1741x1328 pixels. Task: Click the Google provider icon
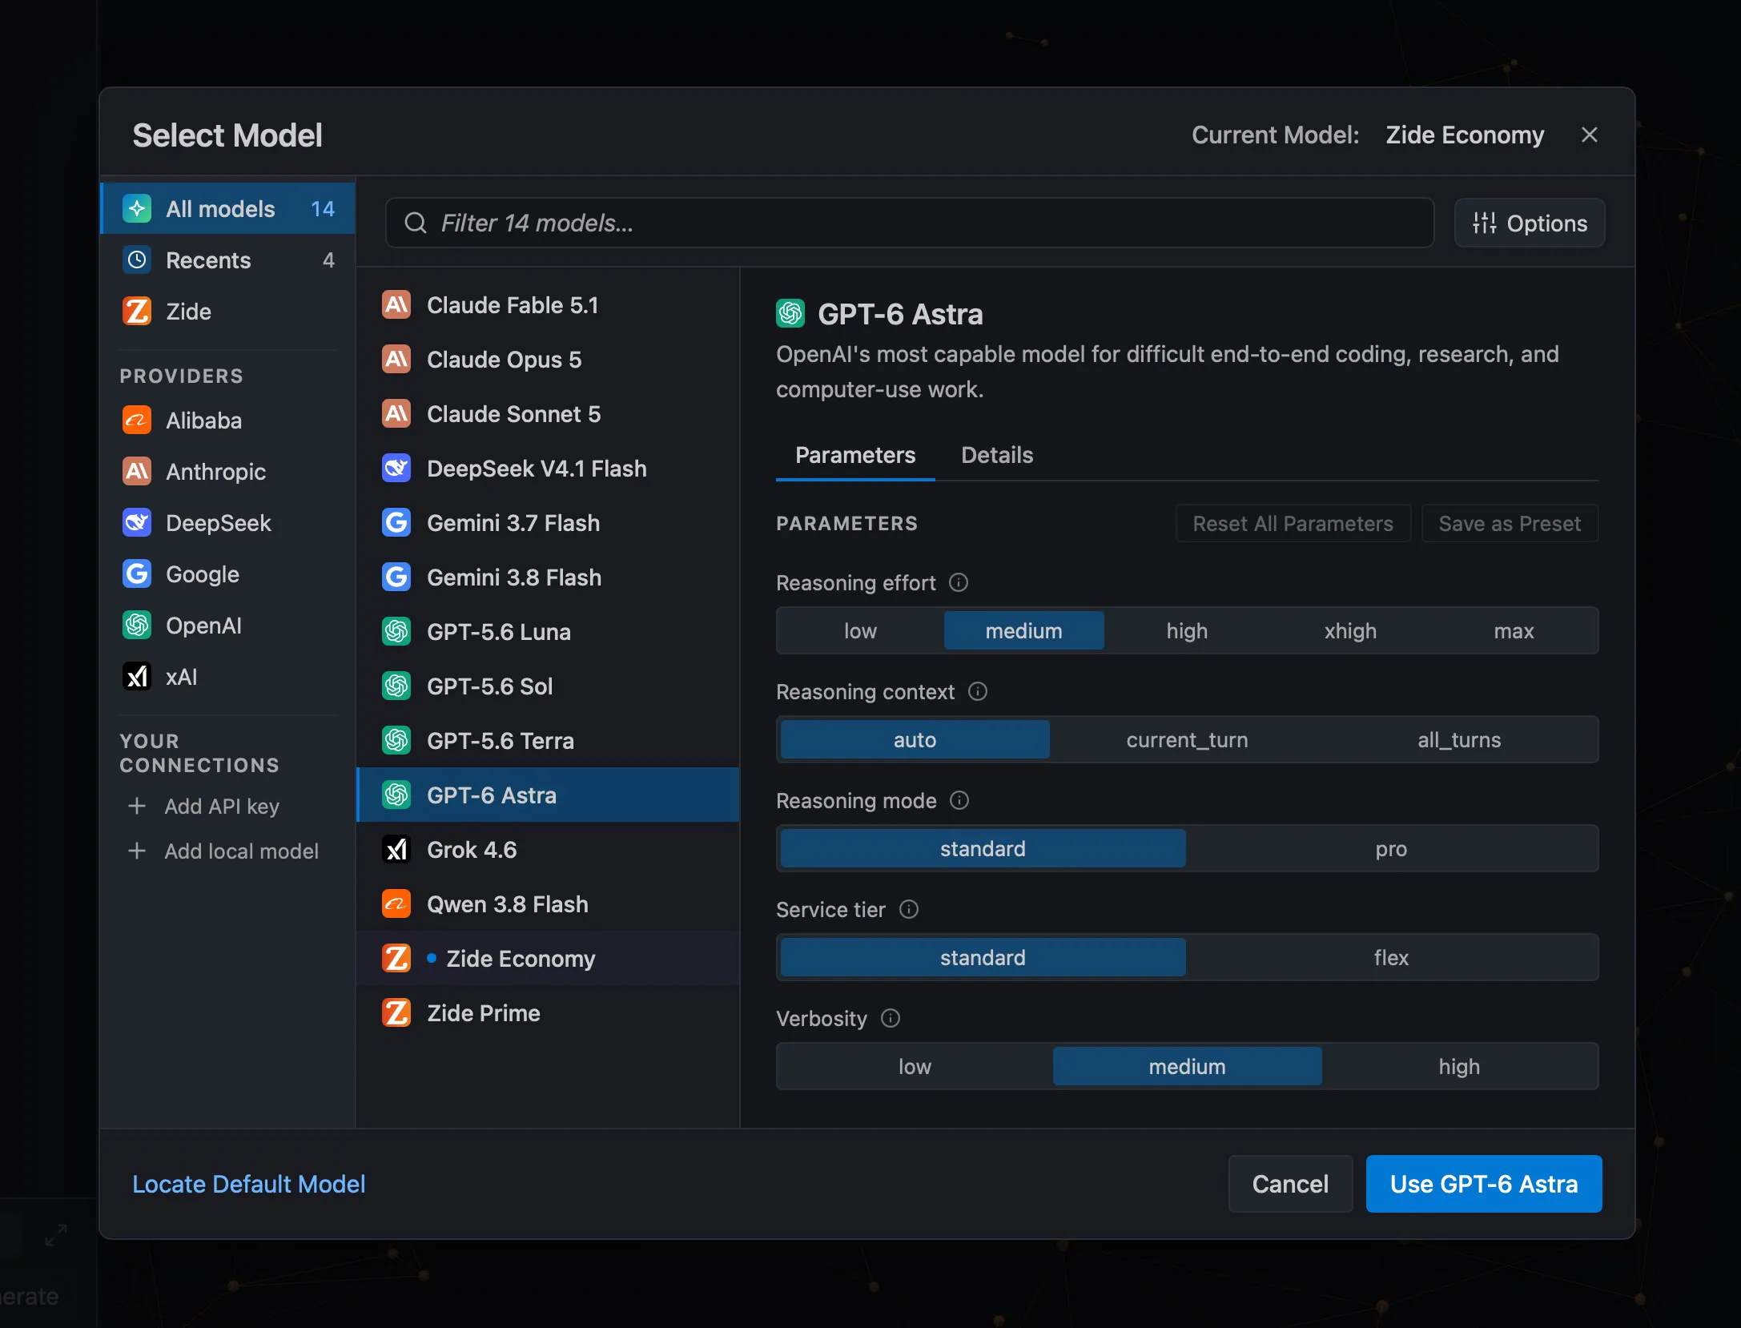137,574
